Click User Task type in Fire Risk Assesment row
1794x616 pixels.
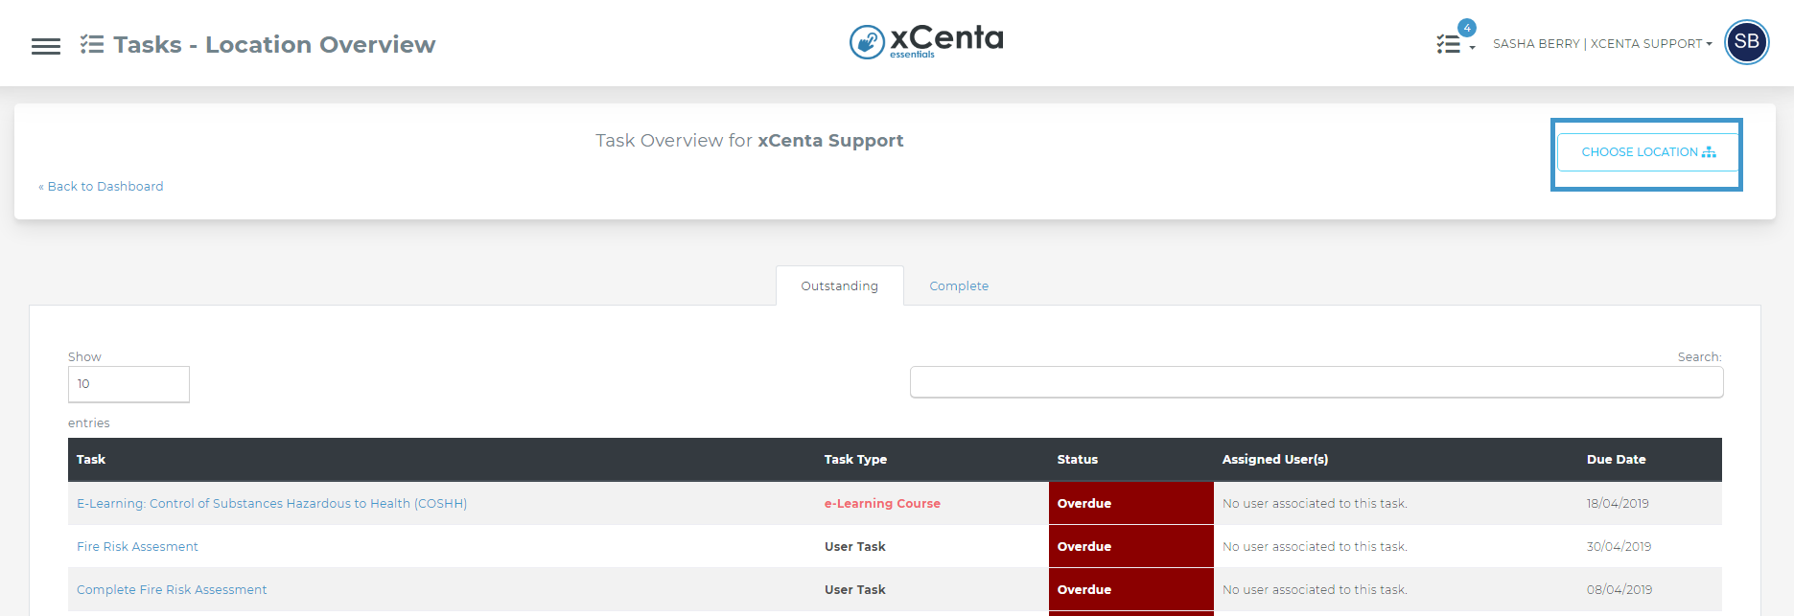point(855,547)
